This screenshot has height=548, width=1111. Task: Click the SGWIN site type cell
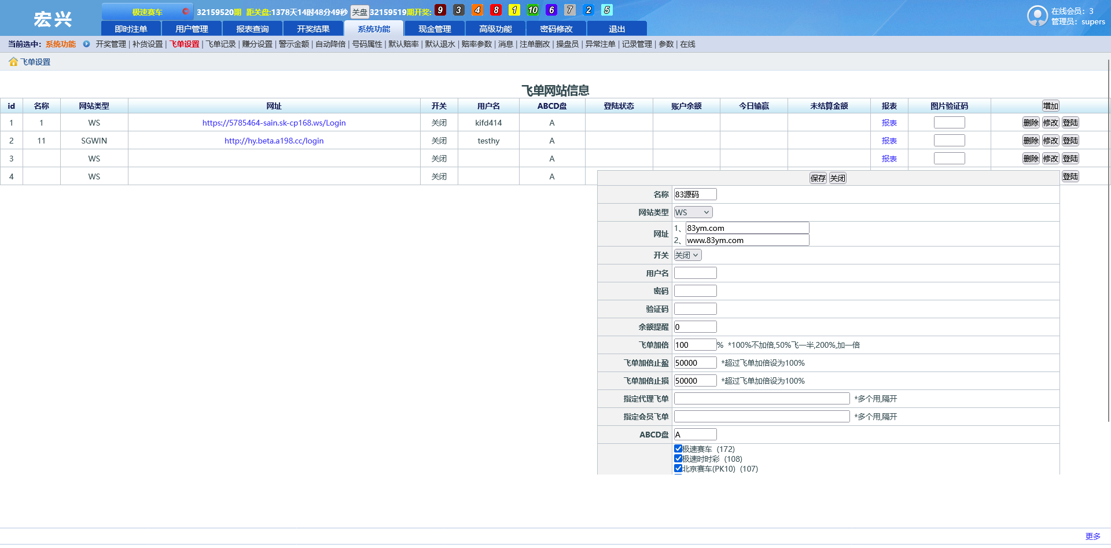[x=94, y=141]
